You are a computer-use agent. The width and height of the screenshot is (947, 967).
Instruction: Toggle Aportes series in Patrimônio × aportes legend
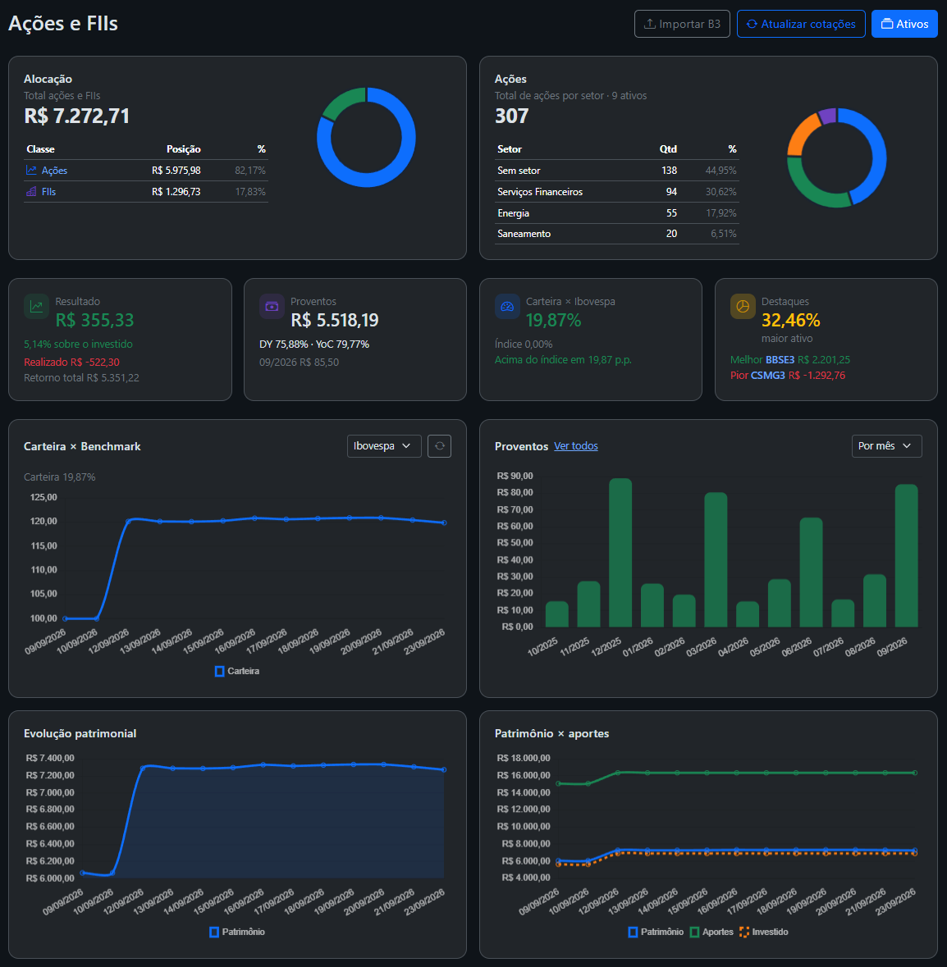[x=711, y=932]
